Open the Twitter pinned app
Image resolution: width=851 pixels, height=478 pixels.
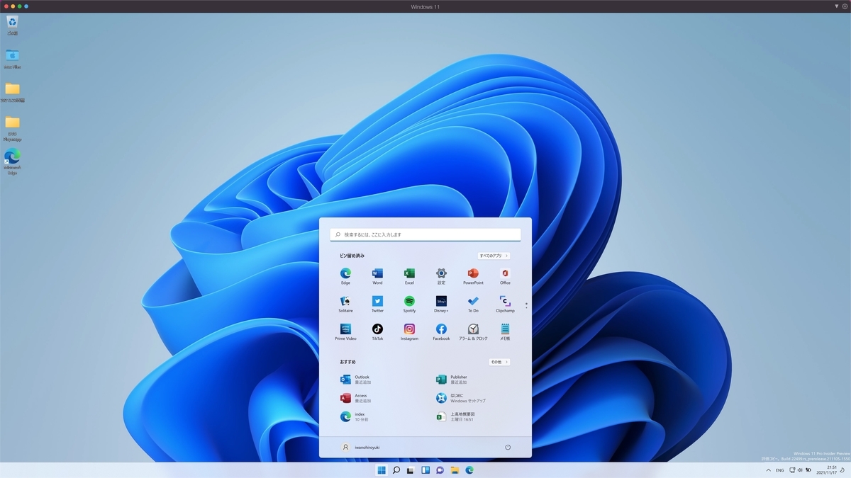377,305
